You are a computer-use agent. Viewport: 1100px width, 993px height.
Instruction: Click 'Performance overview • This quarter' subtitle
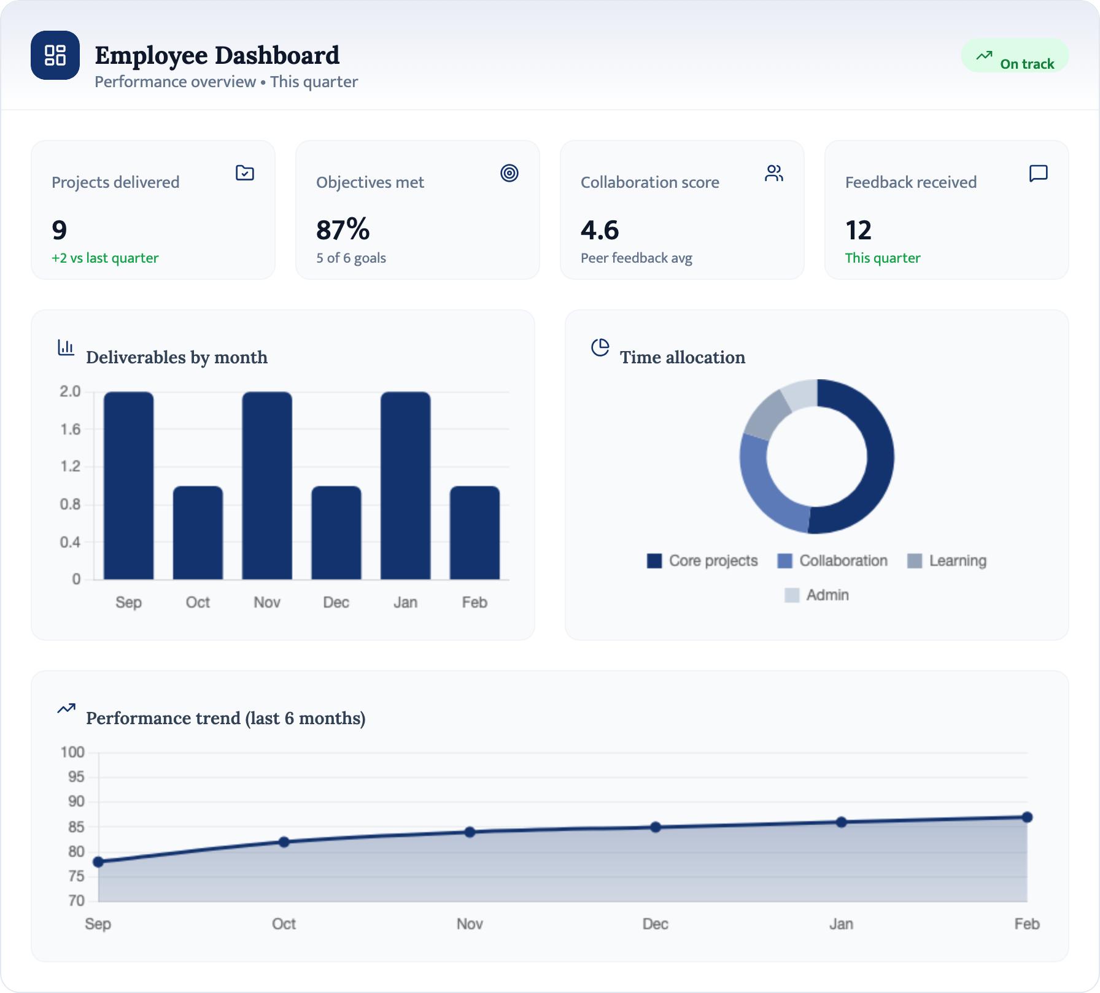pos(226,82)
